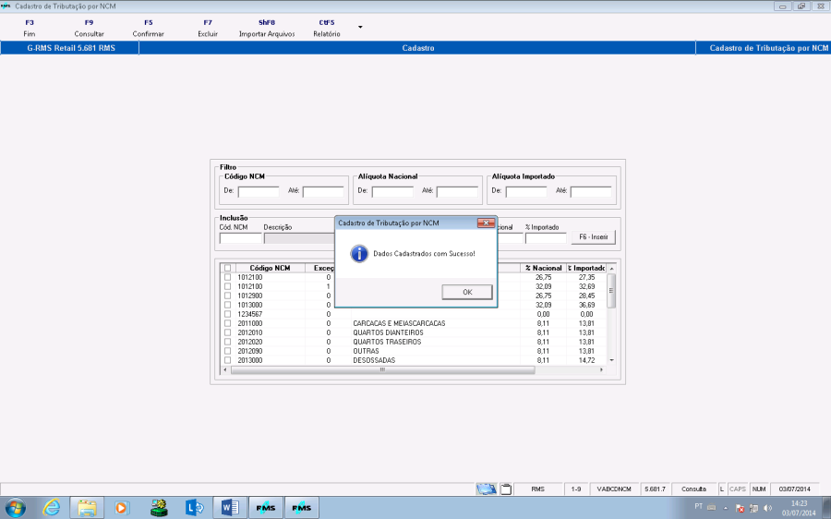Check the row for NCM 1234567
Screen dimensions: 831x519
coord(228,314)
